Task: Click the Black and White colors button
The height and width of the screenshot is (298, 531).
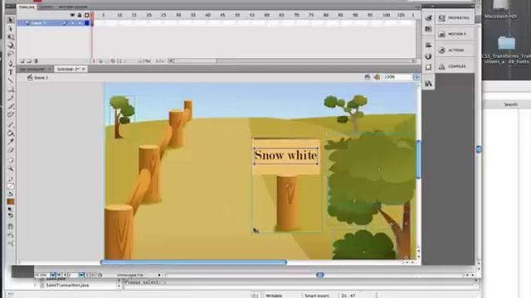Action: click(10, 209)
